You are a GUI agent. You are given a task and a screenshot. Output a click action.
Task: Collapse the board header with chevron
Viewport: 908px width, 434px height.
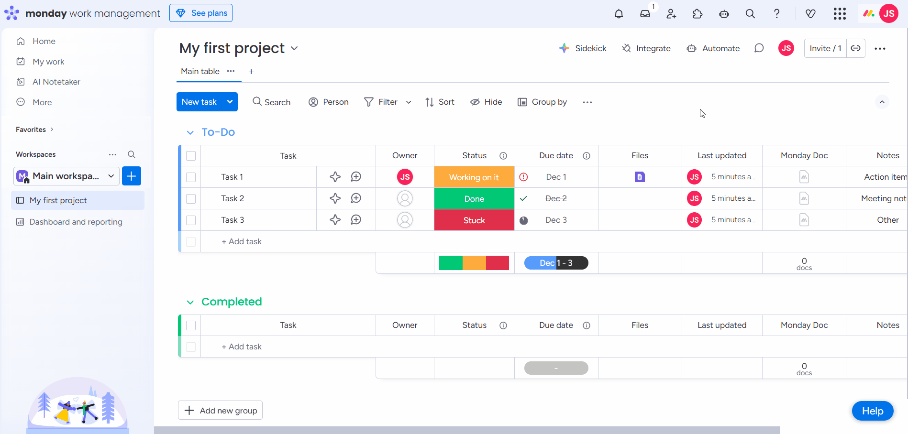pyautogui.click(x=882, y=102)
